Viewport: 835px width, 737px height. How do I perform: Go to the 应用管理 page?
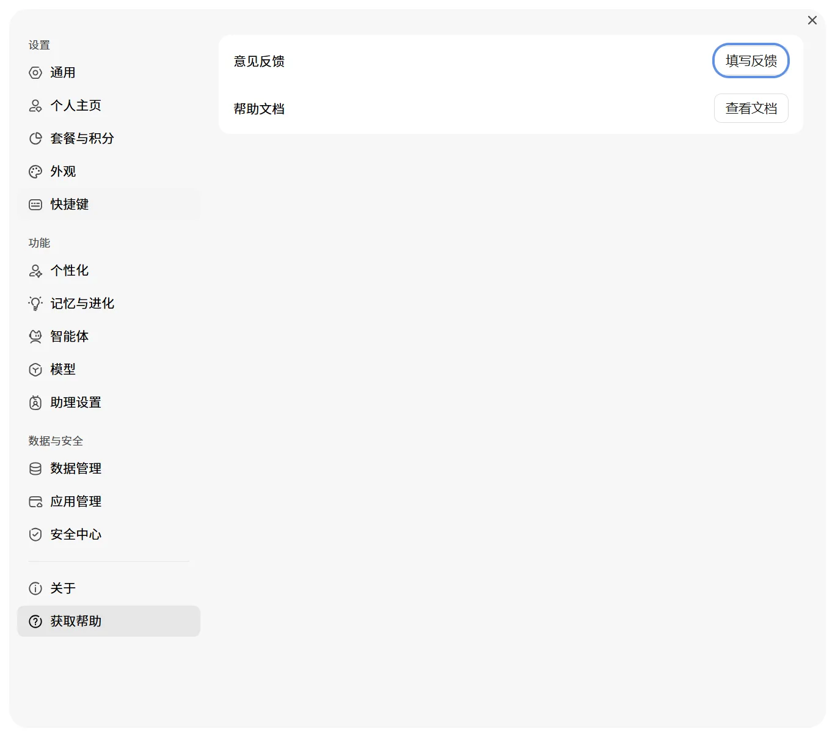[109, 502]
